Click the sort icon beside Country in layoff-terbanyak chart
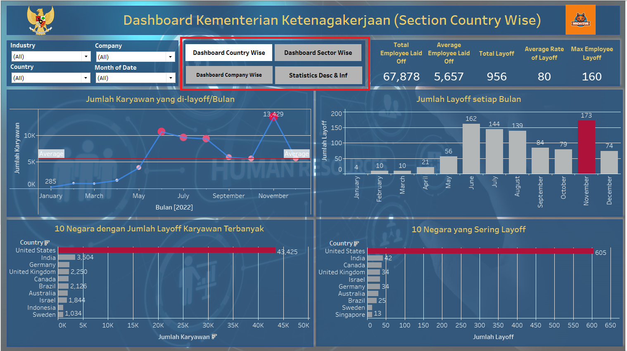Viewport: 627px width, 351px height. (47, 242)
